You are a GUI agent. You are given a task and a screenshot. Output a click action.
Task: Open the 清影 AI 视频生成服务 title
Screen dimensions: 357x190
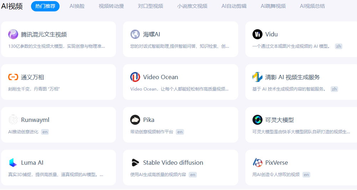point(292,77)
